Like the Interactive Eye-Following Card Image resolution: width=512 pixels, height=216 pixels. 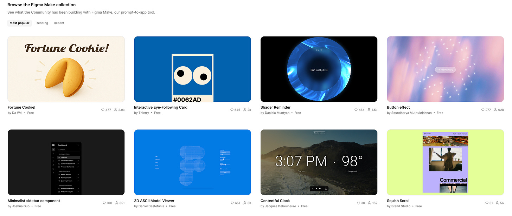coord(232,110)
